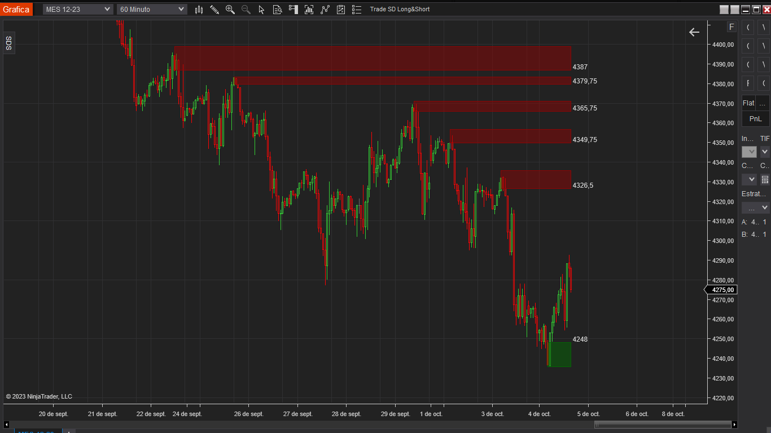The image size is (771, 433).
Task: Open the Data Box icon
Action: pos(277,9)
